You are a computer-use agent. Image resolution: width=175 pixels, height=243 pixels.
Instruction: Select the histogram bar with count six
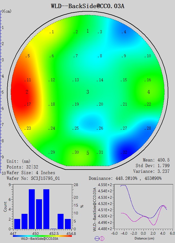[39, 214]
